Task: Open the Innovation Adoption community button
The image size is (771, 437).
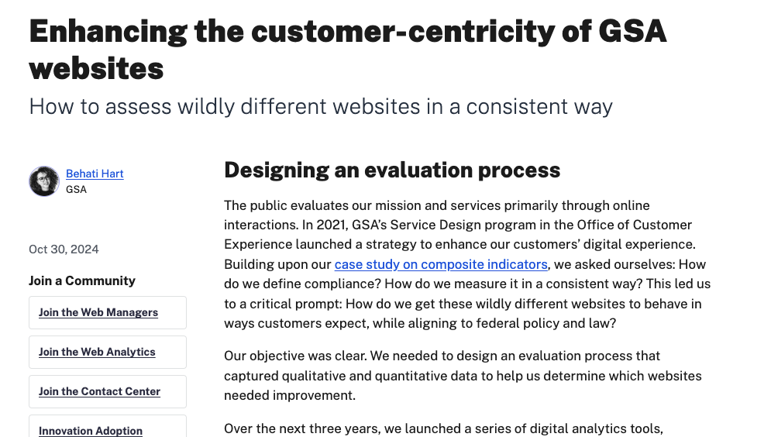Action: point(91,430)
